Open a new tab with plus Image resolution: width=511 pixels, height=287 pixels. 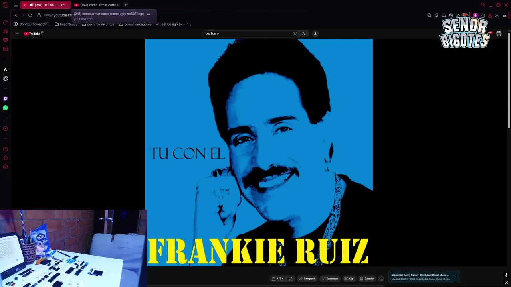[125, 5]
